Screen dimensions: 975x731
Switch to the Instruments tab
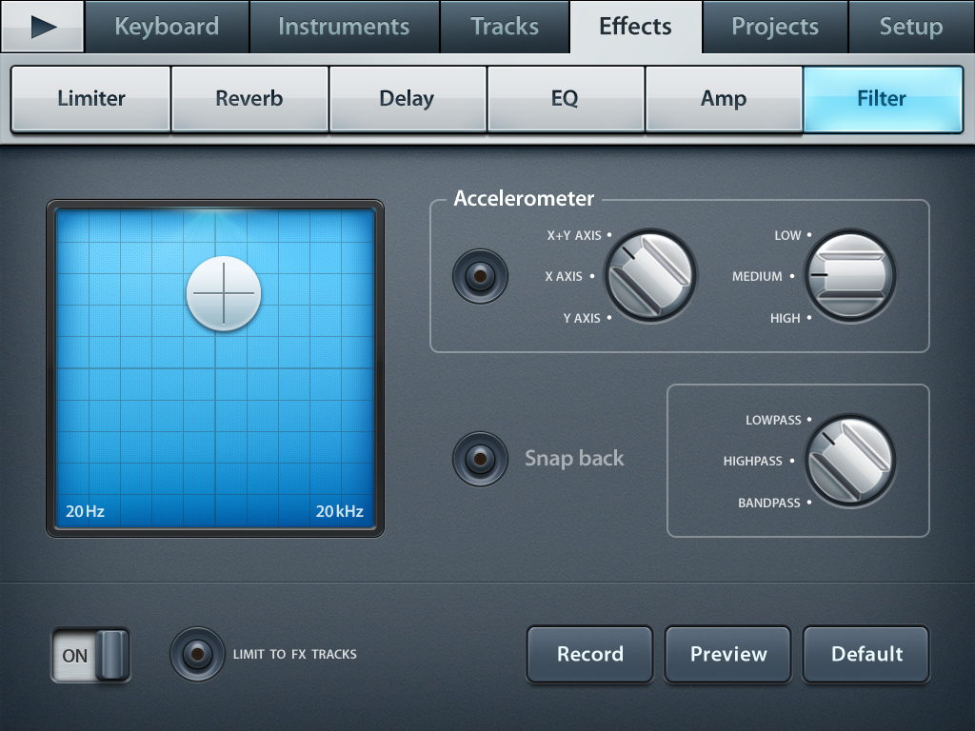coord(344,27)
